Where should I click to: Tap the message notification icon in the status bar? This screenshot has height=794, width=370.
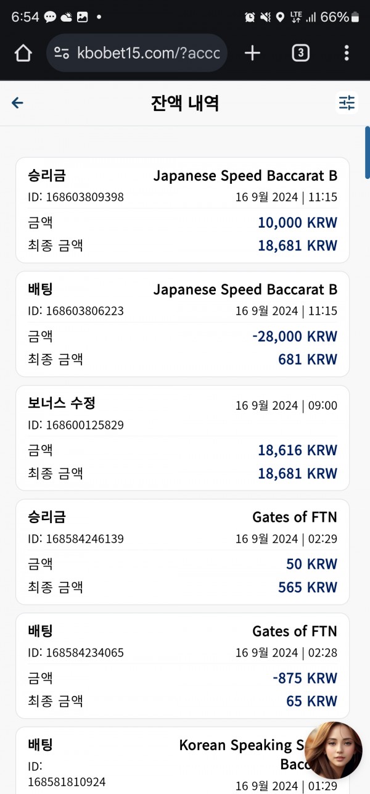pyautogui.click(x=50, y=17)
